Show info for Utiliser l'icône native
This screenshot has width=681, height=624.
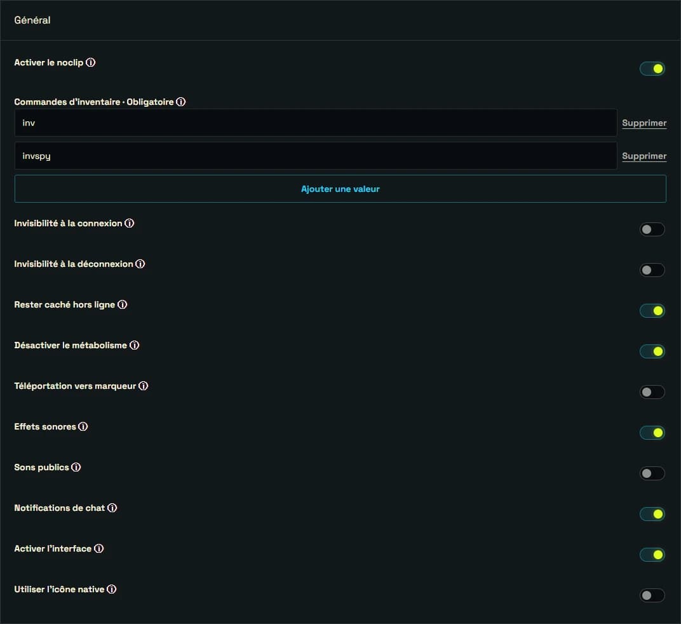pyautogui.click(x=112, y=589)
